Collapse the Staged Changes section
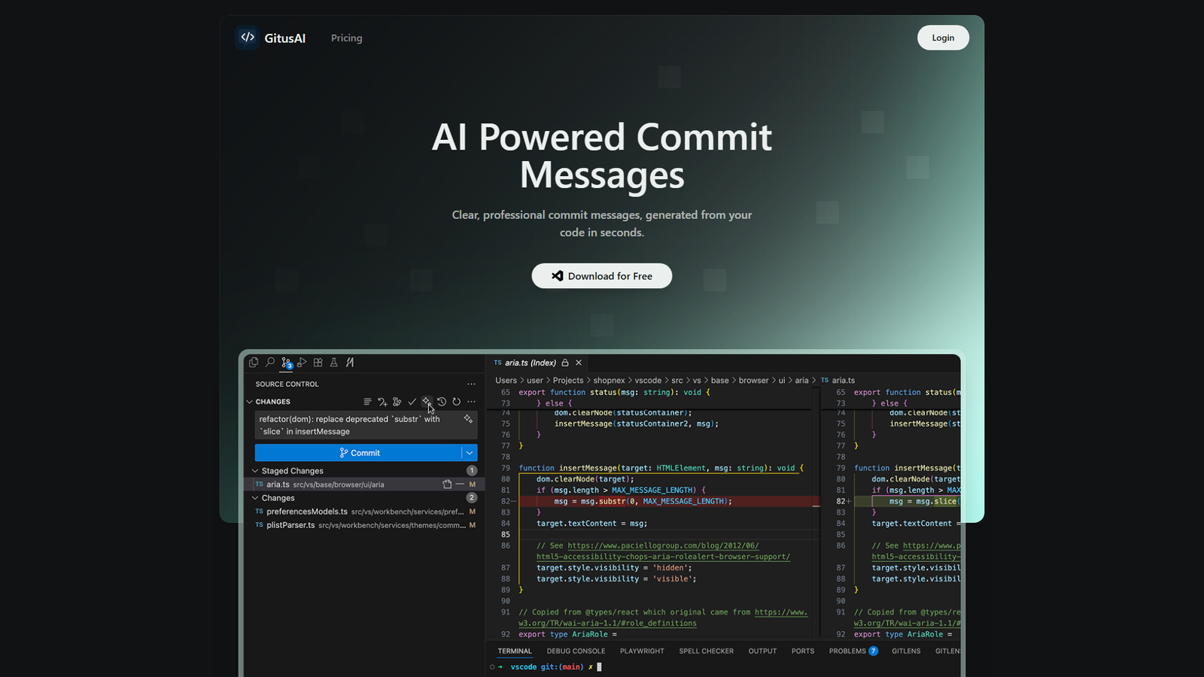 [x=255, y=471]
